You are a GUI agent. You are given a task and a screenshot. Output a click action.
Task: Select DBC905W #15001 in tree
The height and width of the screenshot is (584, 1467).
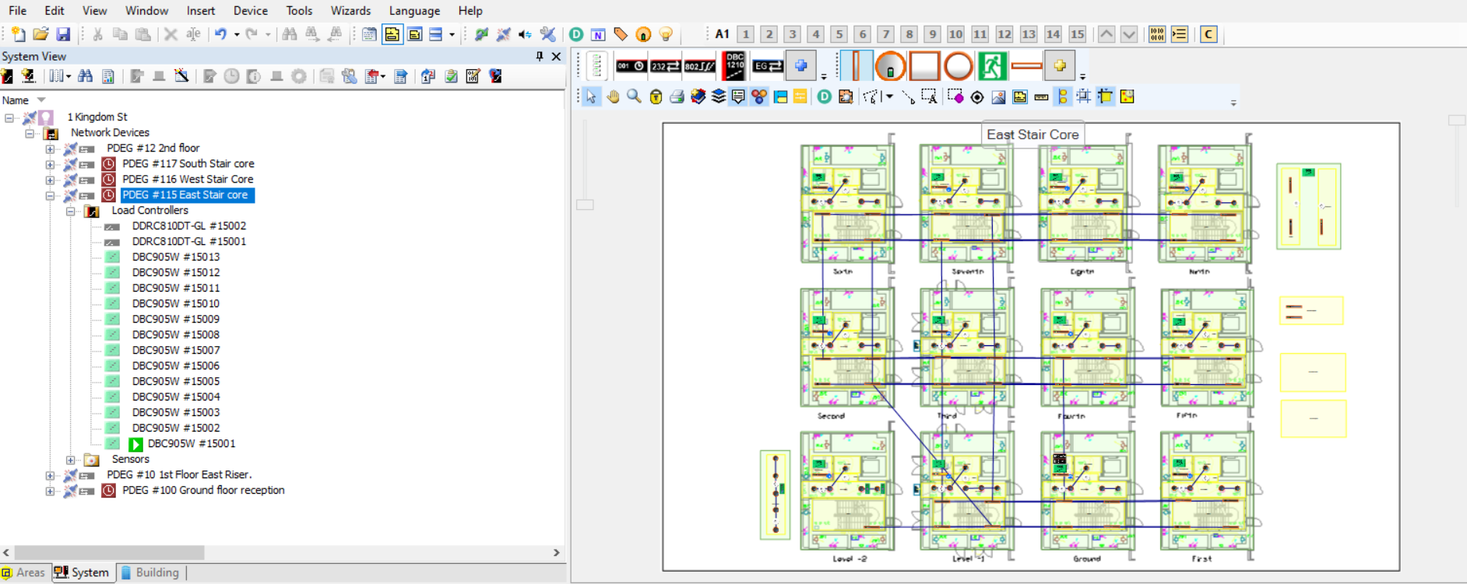coord(192,443)
